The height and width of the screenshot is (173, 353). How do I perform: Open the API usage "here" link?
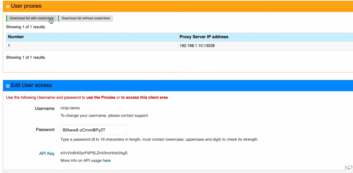pos(107,161)
